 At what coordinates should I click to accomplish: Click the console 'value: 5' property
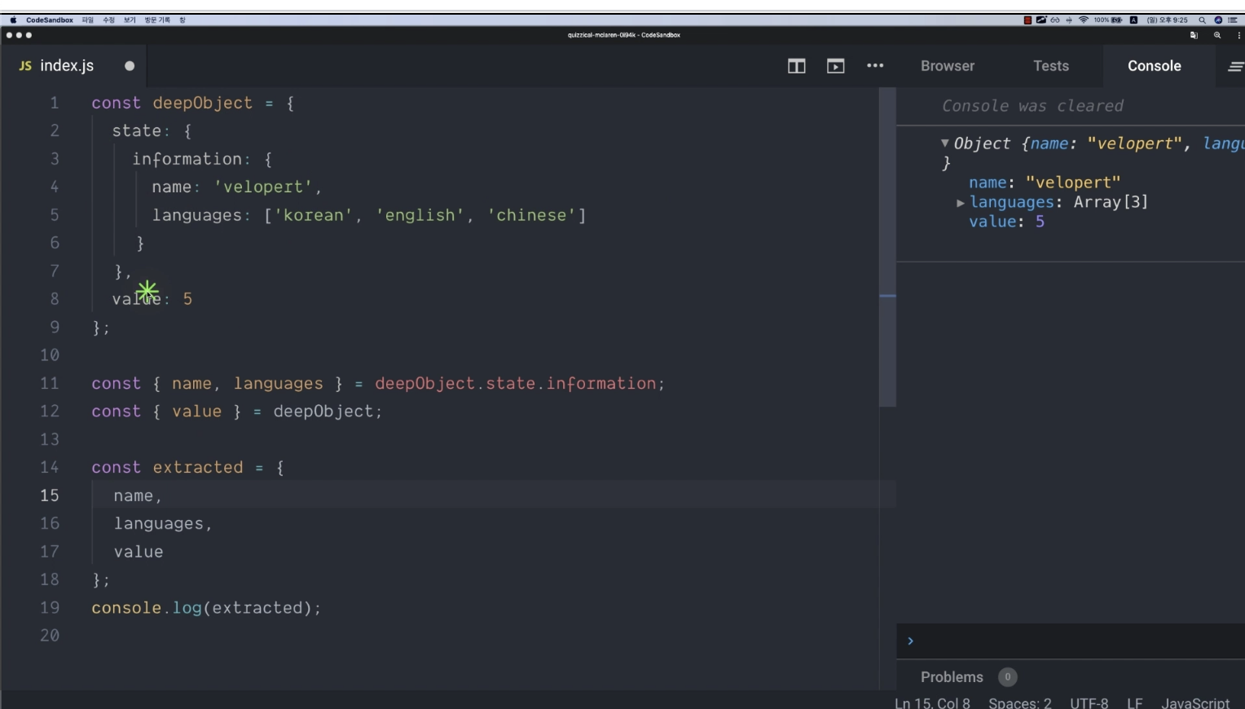point(1006,222)
